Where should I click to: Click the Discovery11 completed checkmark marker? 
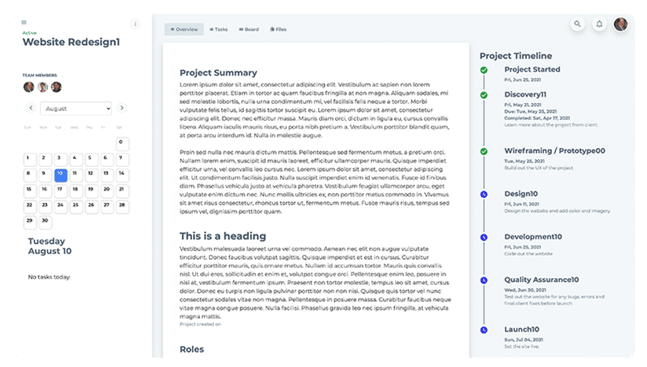click(x=484, y=95)
